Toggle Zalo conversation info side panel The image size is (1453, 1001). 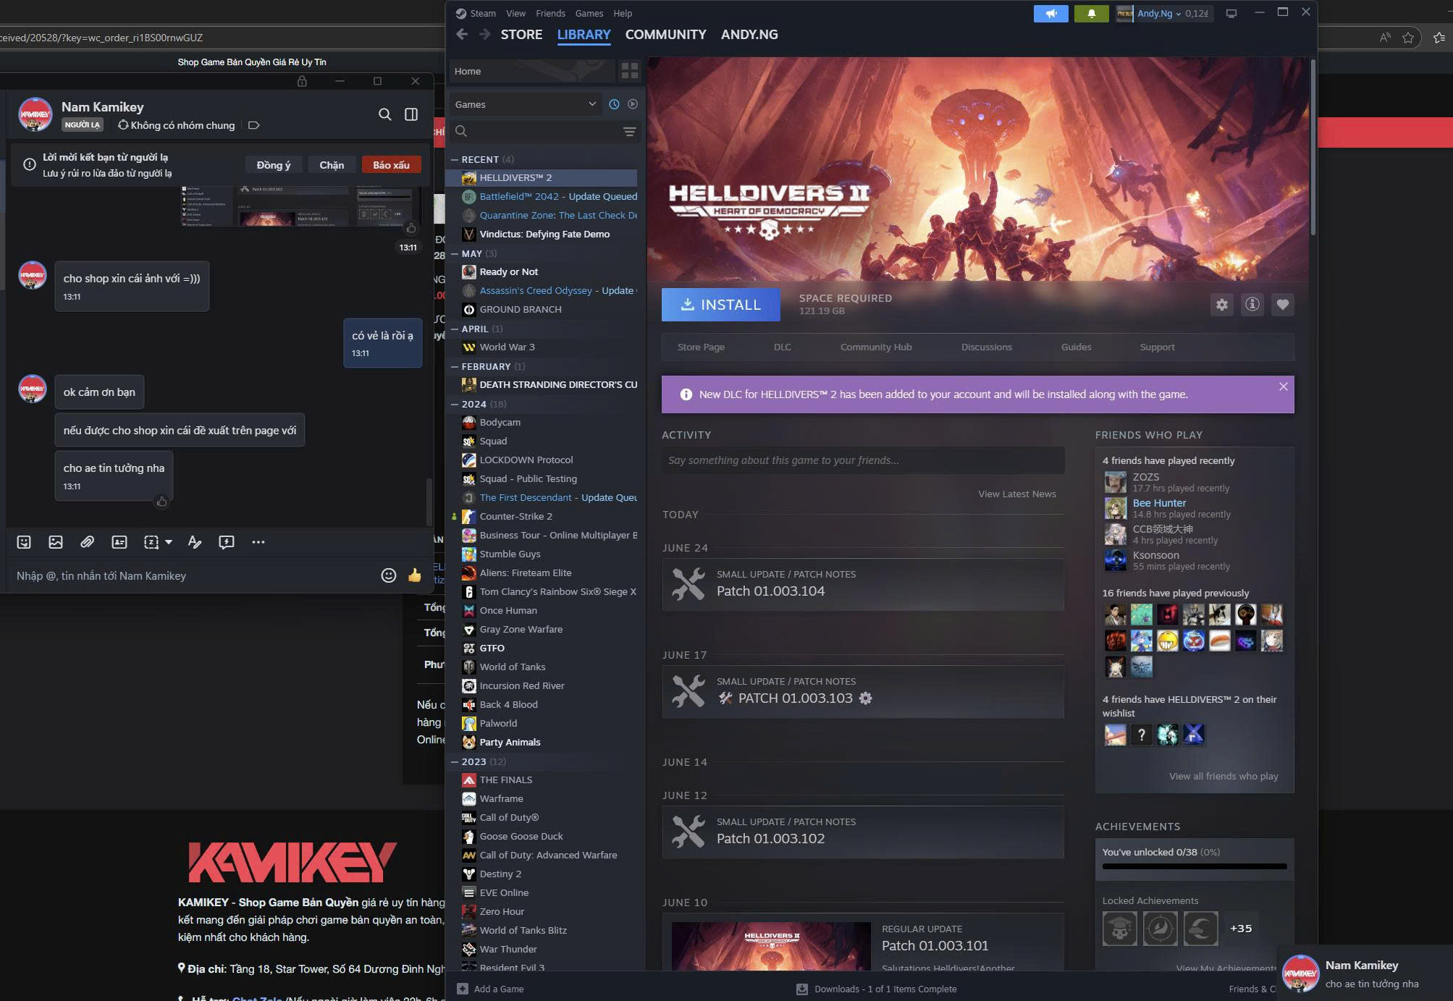pyautogui.click(x=411, y=114)
